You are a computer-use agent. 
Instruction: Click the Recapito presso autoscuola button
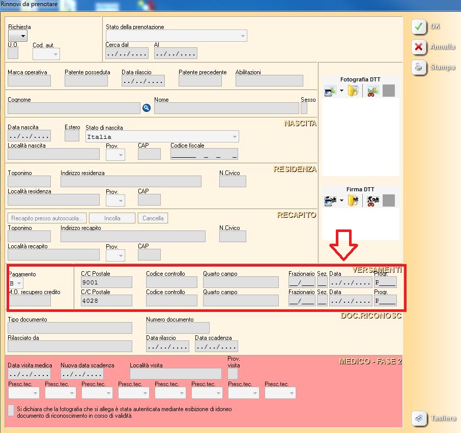pyautogui.click(x=47, y=218)
